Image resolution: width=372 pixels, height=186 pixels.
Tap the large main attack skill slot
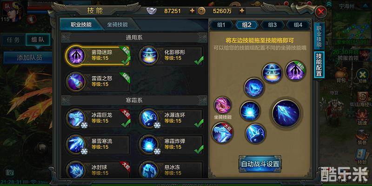point(286,113)
